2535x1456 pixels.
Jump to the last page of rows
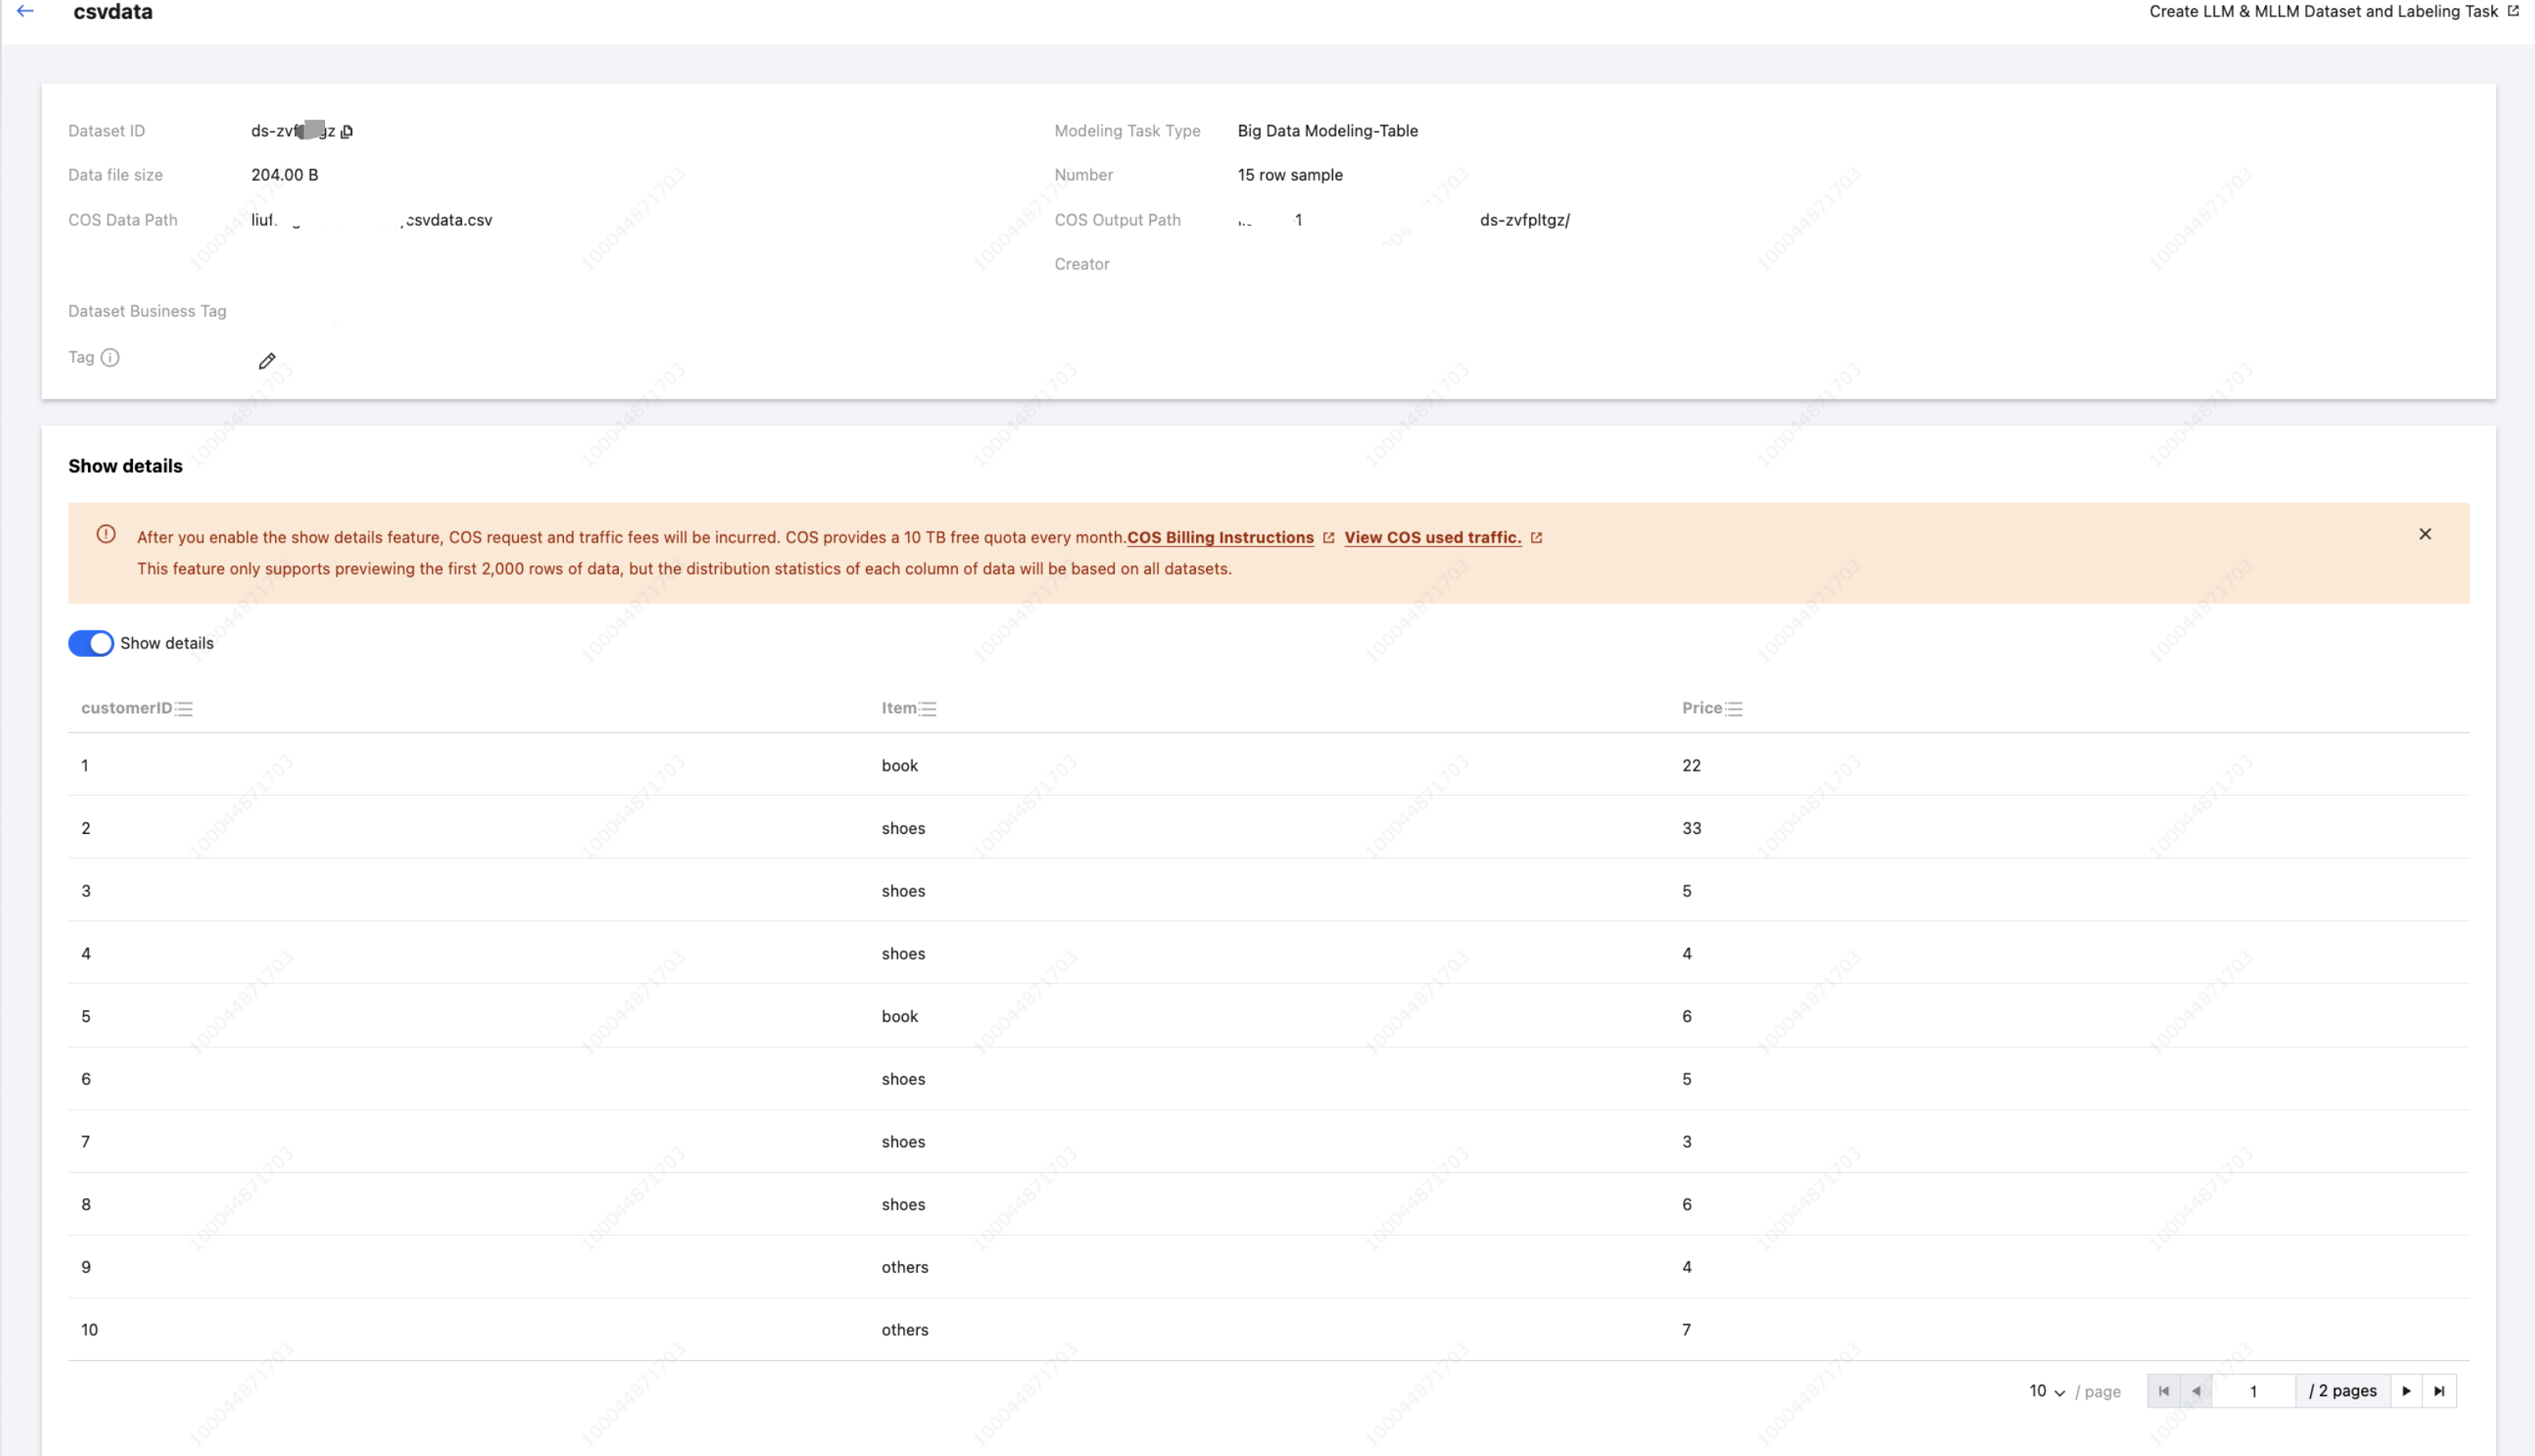(2439, 1391)
